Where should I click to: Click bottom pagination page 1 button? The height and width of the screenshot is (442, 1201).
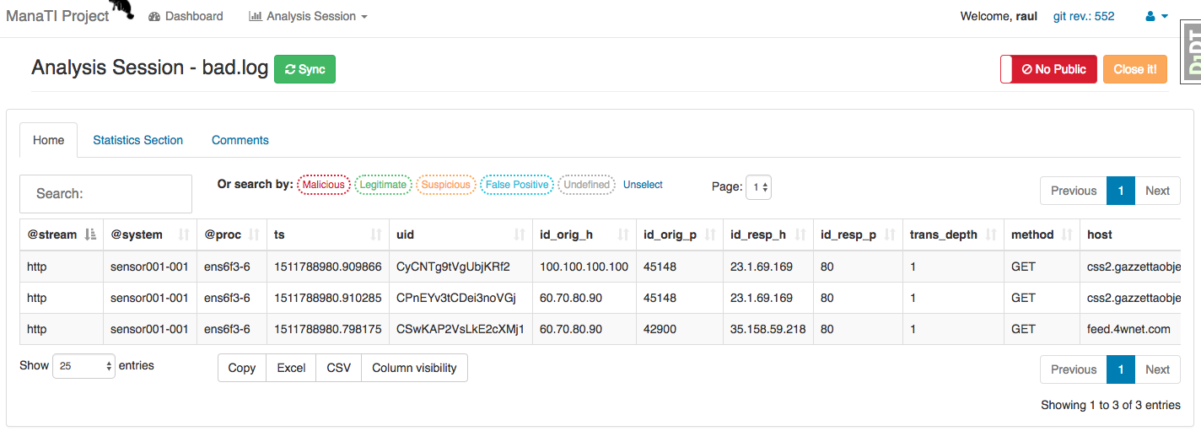[1120, 369]
